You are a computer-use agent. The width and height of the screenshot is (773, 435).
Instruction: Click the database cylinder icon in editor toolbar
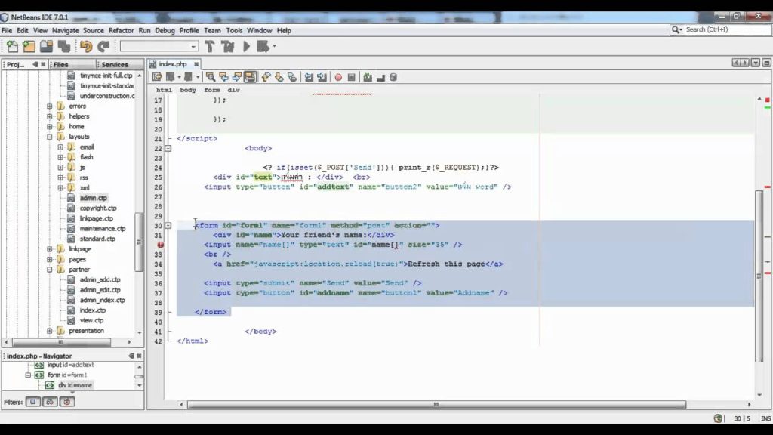(x=393, y=77)
